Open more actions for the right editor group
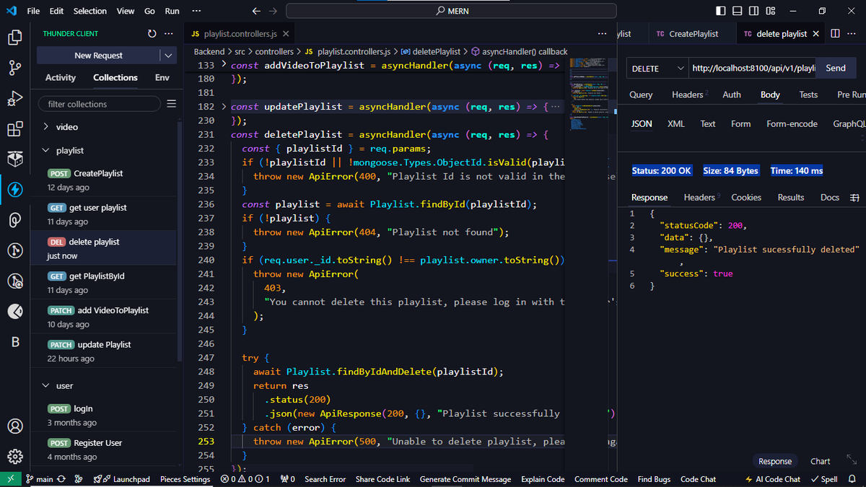Image resolution: width=866 pixels, height=487 pixels. click(852, 34)
